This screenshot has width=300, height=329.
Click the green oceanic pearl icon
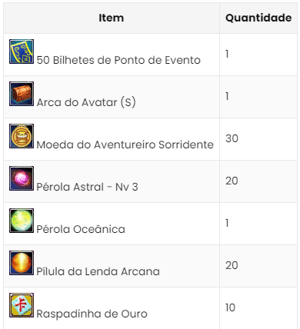click(22, 221)
